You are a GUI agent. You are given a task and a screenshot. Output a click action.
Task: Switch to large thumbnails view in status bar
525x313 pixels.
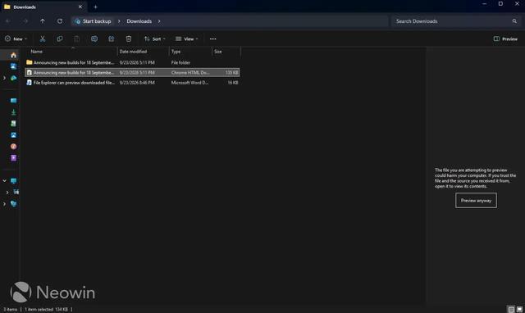click(519, 310)
